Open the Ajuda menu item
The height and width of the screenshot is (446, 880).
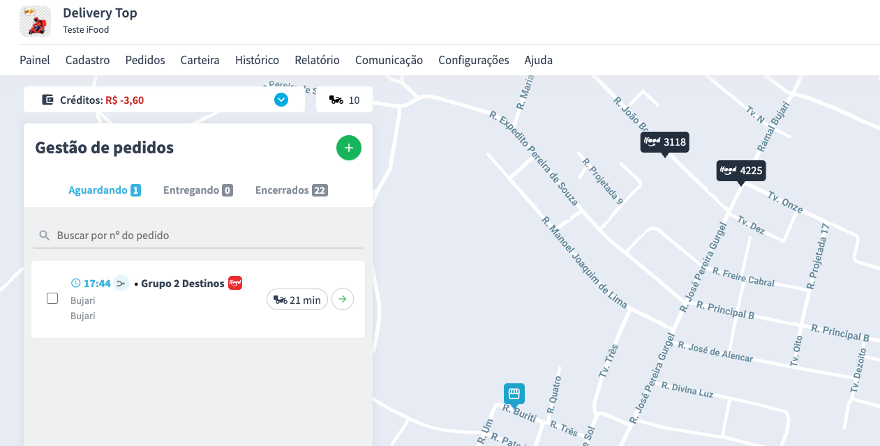[538, 60]
